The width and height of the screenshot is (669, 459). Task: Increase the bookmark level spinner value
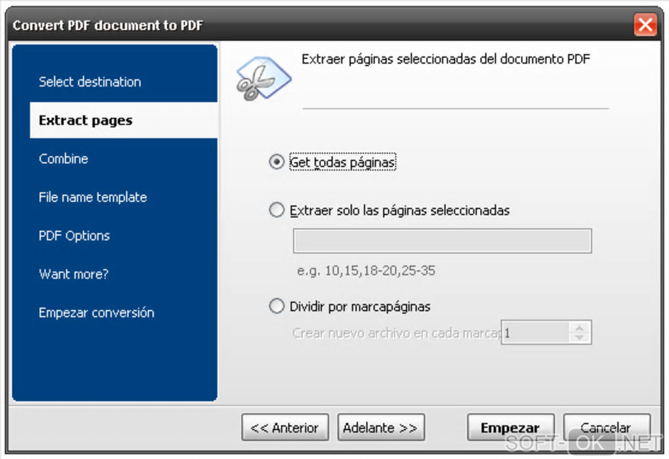point(579,327)
